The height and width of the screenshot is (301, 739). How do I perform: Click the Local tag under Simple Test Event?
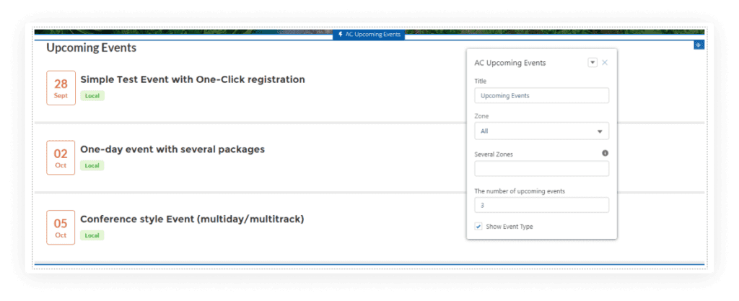(x=92, y=96)
